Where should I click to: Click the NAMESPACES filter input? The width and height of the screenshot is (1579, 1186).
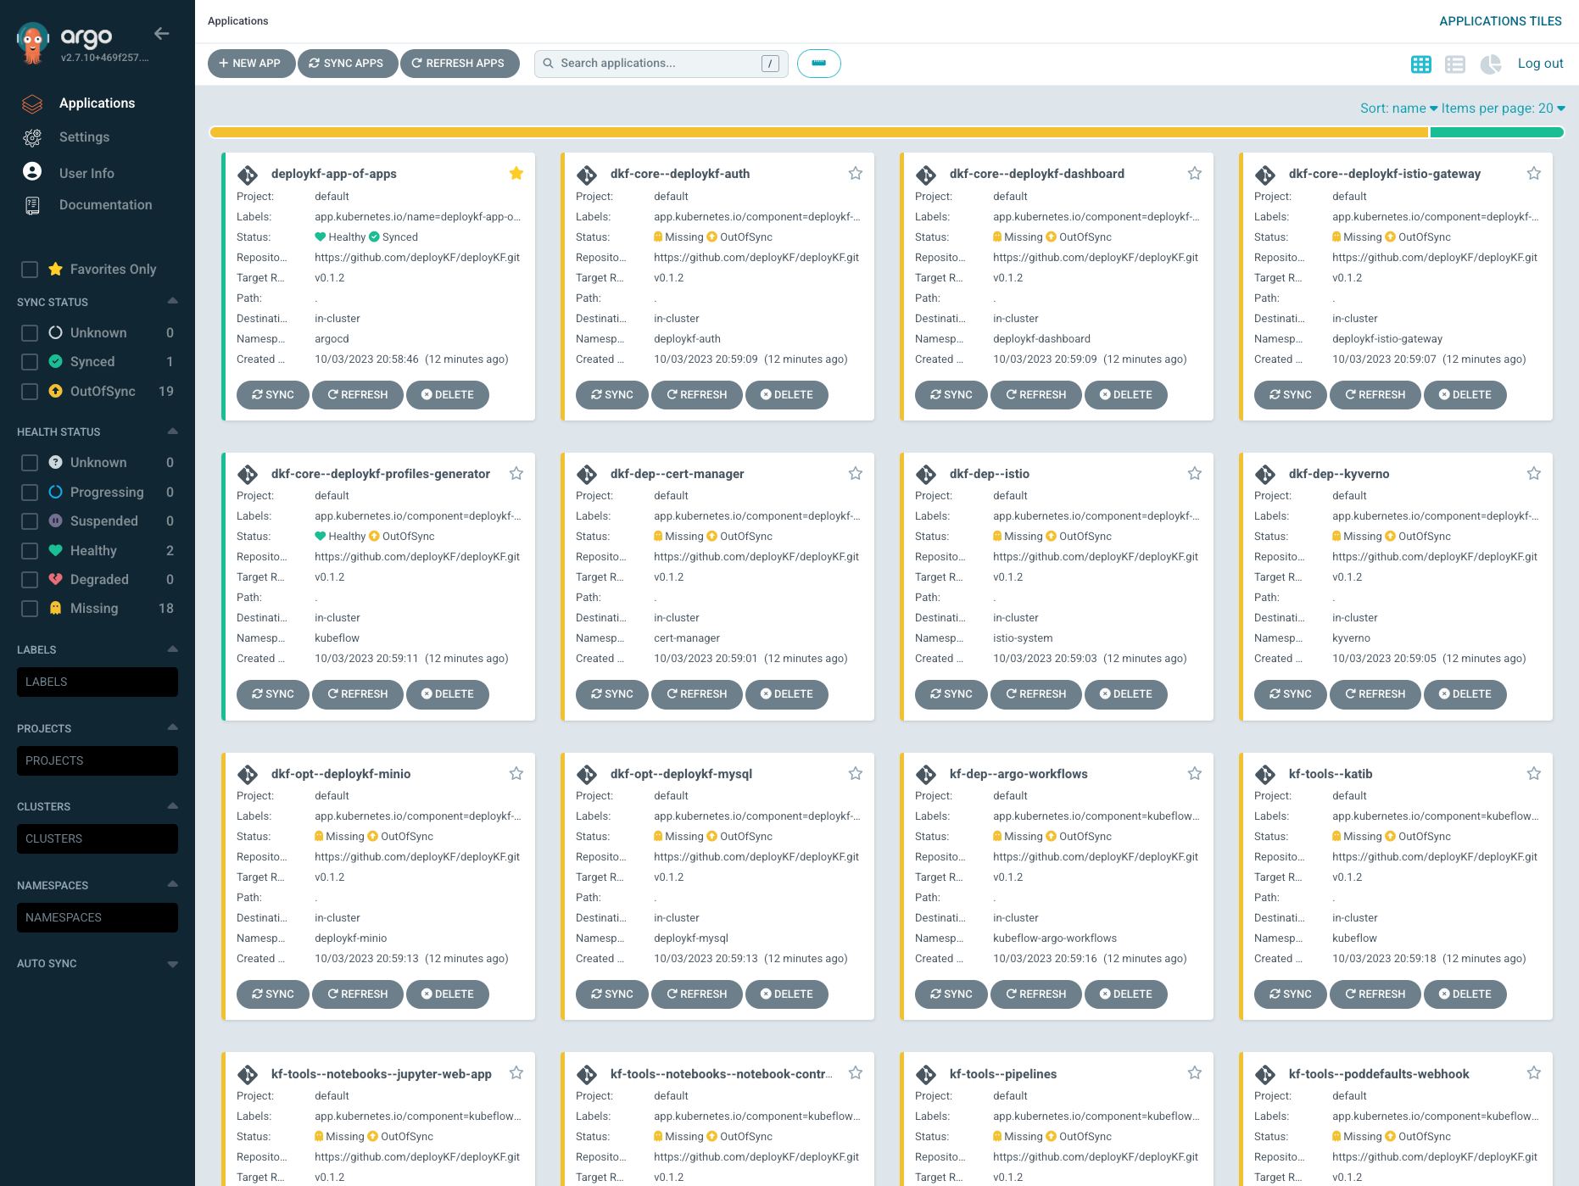(x=98, y=918)
